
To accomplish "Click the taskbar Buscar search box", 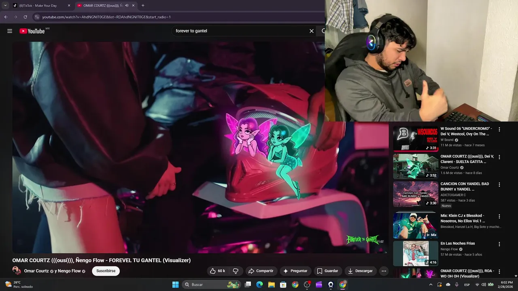I will (x=212, y=285).
